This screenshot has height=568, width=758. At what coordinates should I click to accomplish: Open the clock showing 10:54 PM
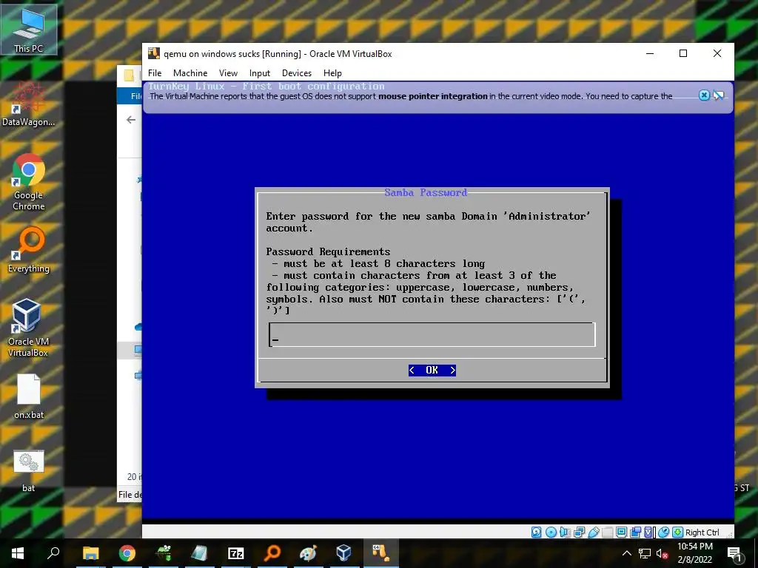(x=694, y=553)
